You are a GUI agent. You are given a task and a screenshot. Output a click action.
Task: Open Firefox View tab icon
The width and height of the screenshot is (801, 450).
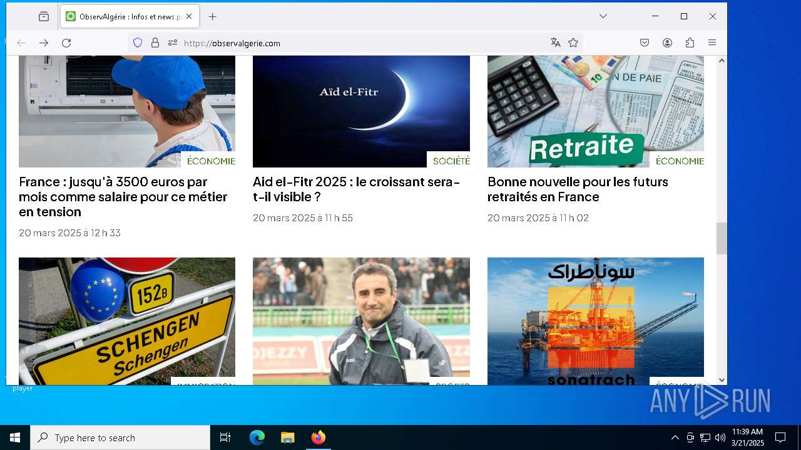[x=44, y=17]
